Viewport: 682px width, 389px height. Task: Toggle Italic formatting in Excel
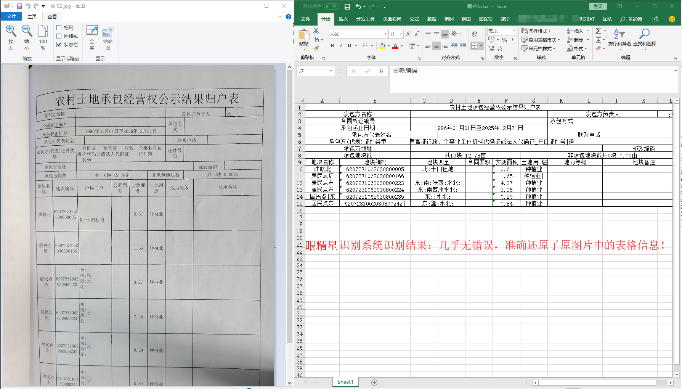(341, 46)
